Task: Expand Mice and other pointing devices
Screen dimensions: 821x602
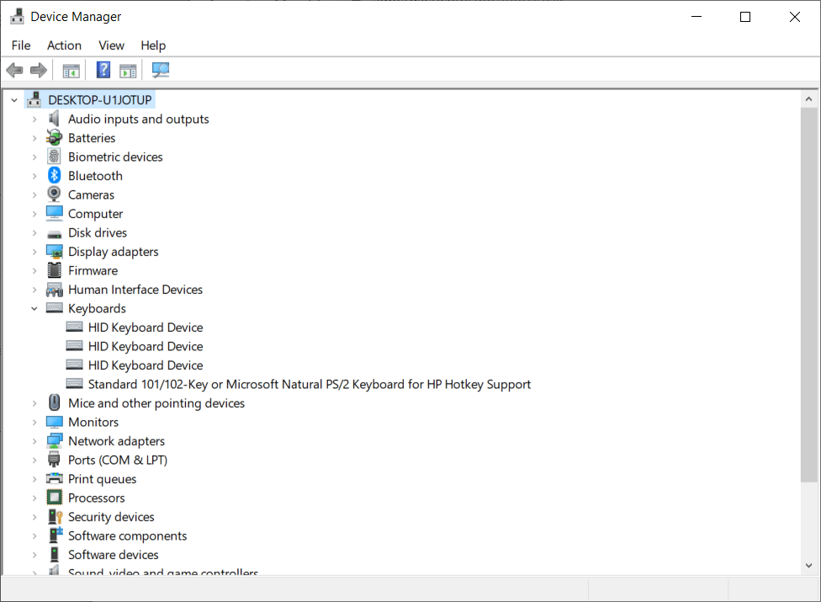Action: (34, 403)
